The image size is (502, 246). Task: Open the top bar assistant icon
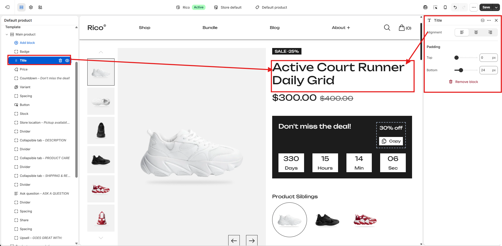tap(425, 7)
